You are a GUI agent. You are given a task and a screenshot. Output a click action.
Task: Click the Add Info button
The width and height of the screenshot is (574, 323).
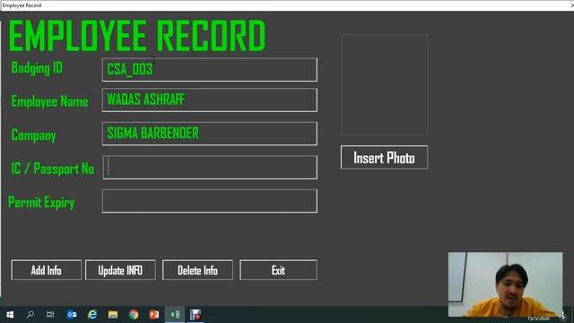[46, 270]
